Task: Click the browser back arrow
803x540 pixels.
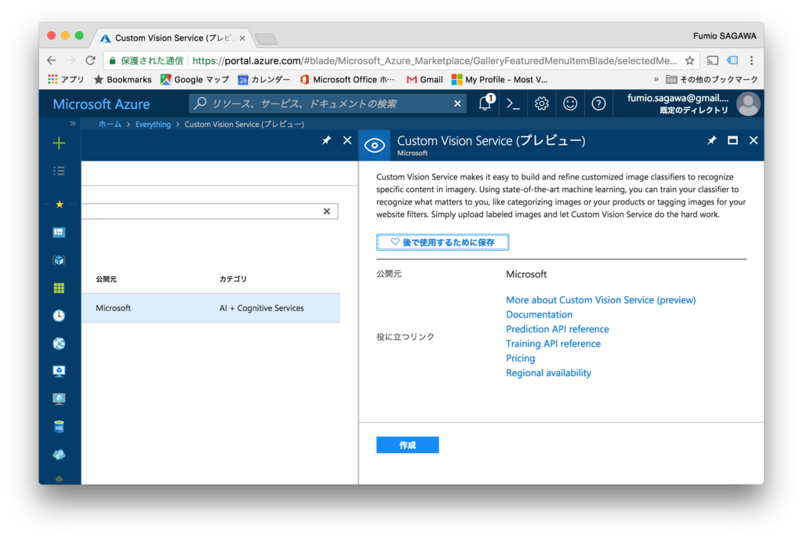Action: [51, 60]
